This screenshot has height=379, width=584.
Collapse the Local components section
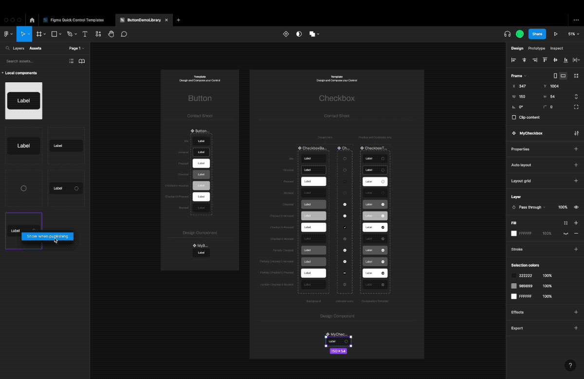click(2, 73)
